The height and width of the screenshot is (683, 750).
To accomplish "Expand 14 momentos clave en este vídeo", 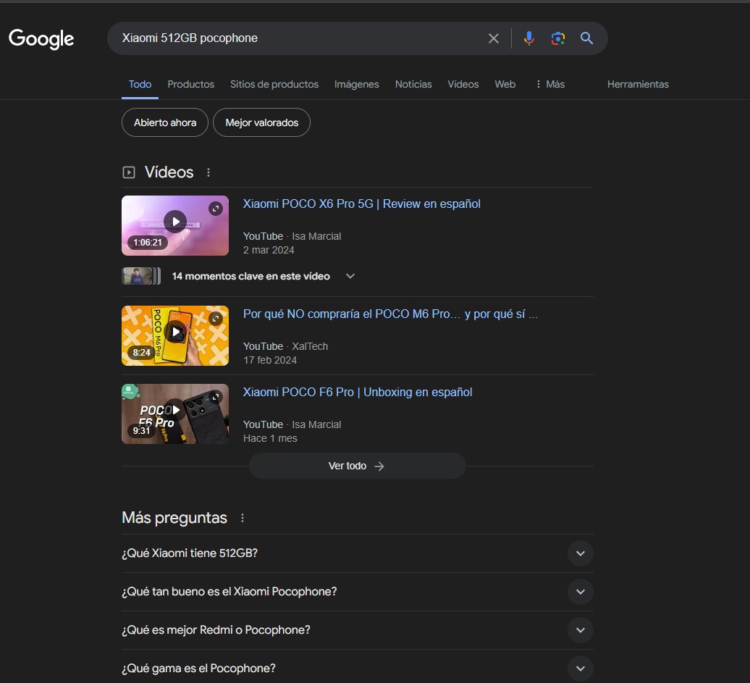I will 350,276.
